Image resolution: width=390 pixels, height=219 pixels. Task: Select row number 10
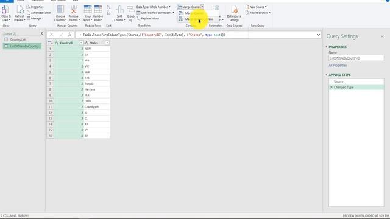point(50,101)
